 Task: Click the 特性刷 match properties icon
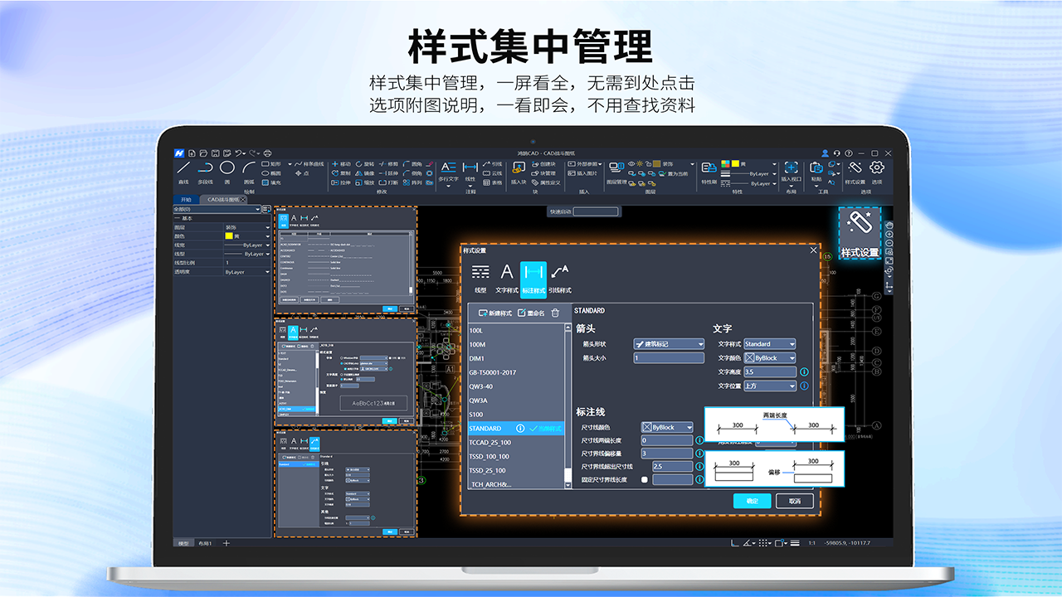pyautogui.click(x=708, y=168)
